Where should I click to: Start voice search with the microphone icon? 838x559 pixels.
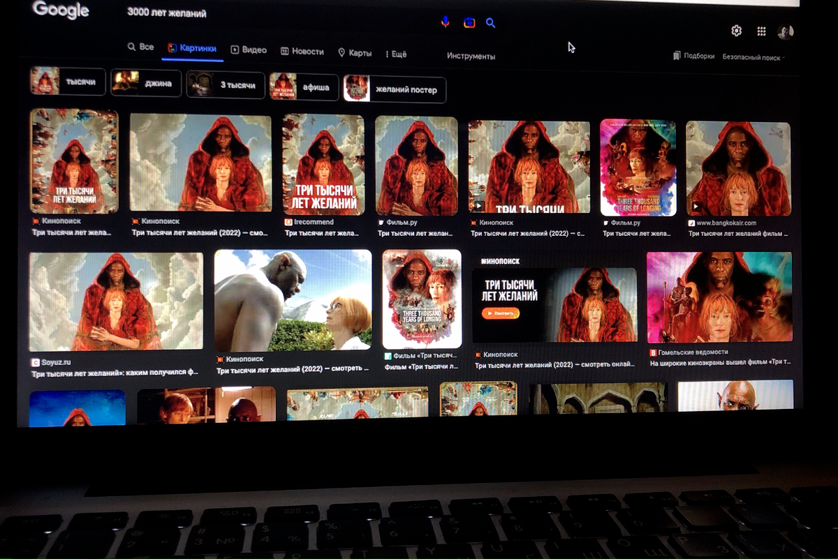point(446,22)
